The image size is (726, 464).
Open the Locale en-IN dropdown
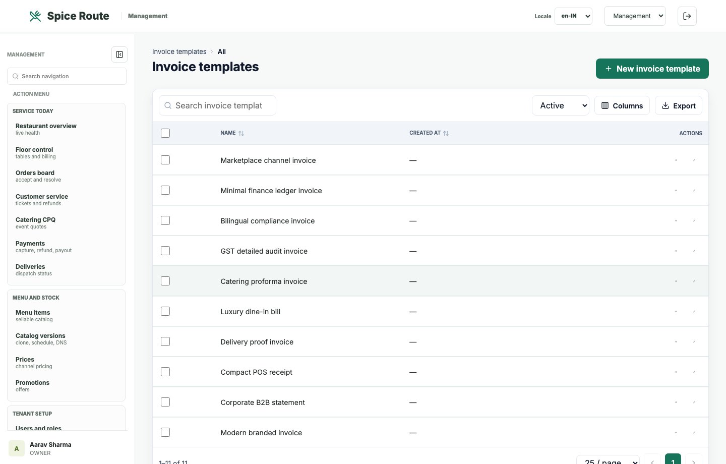click(x=573, y=16)
